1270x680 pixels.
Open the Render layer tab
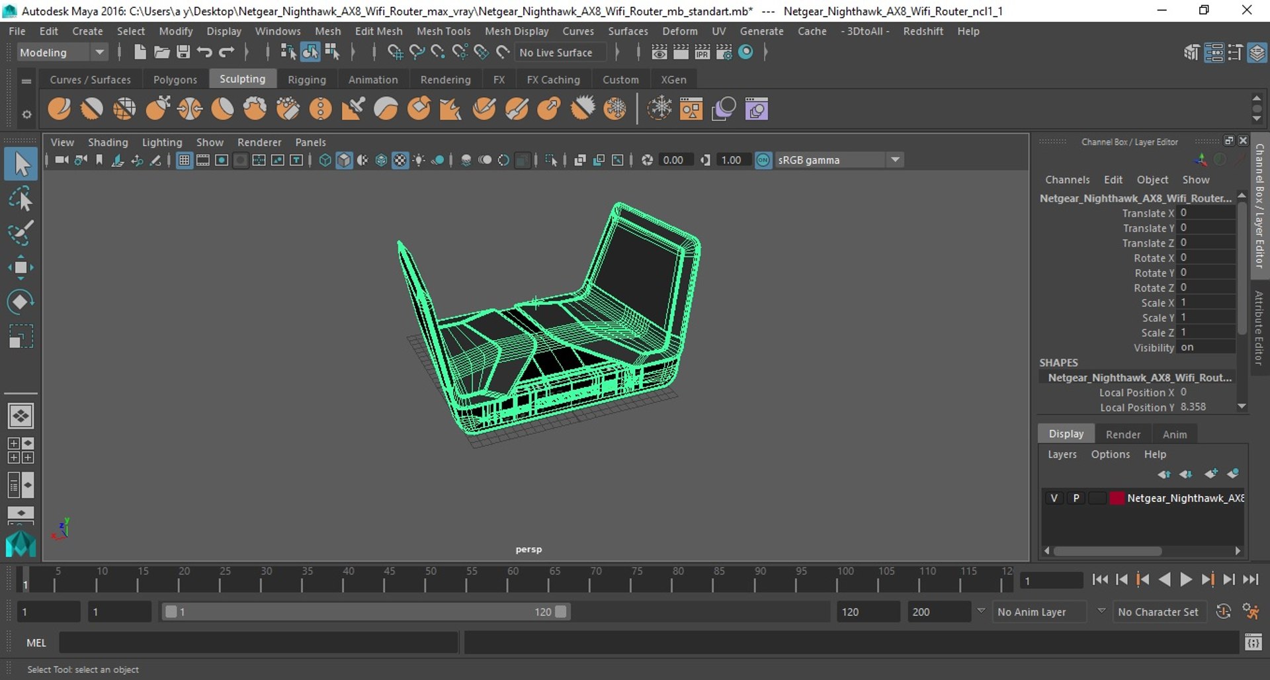[1122, 434]
